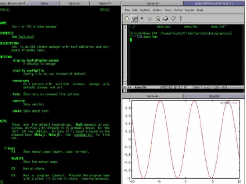Click the F-keys heading in man page
This screenshot has width=246, height=184.
tap(10, 148)
